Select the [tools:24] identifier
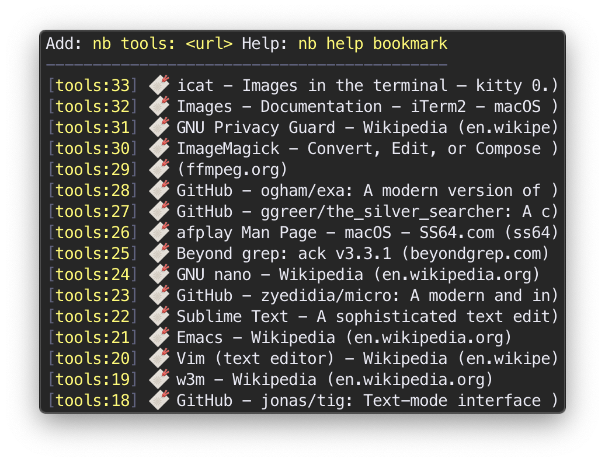Image resolution: width=605 pixels, height=462 pixels. tap(93, 275)
